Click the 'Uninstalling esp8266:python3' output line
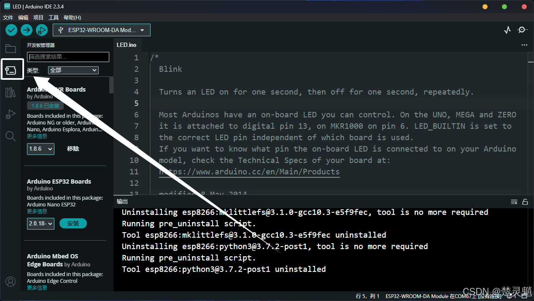Screen dimensions: 534x301 [275, 247]
